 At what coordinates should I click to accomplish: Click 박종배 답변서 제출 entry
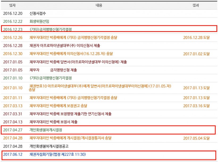(x=78, y=62)
